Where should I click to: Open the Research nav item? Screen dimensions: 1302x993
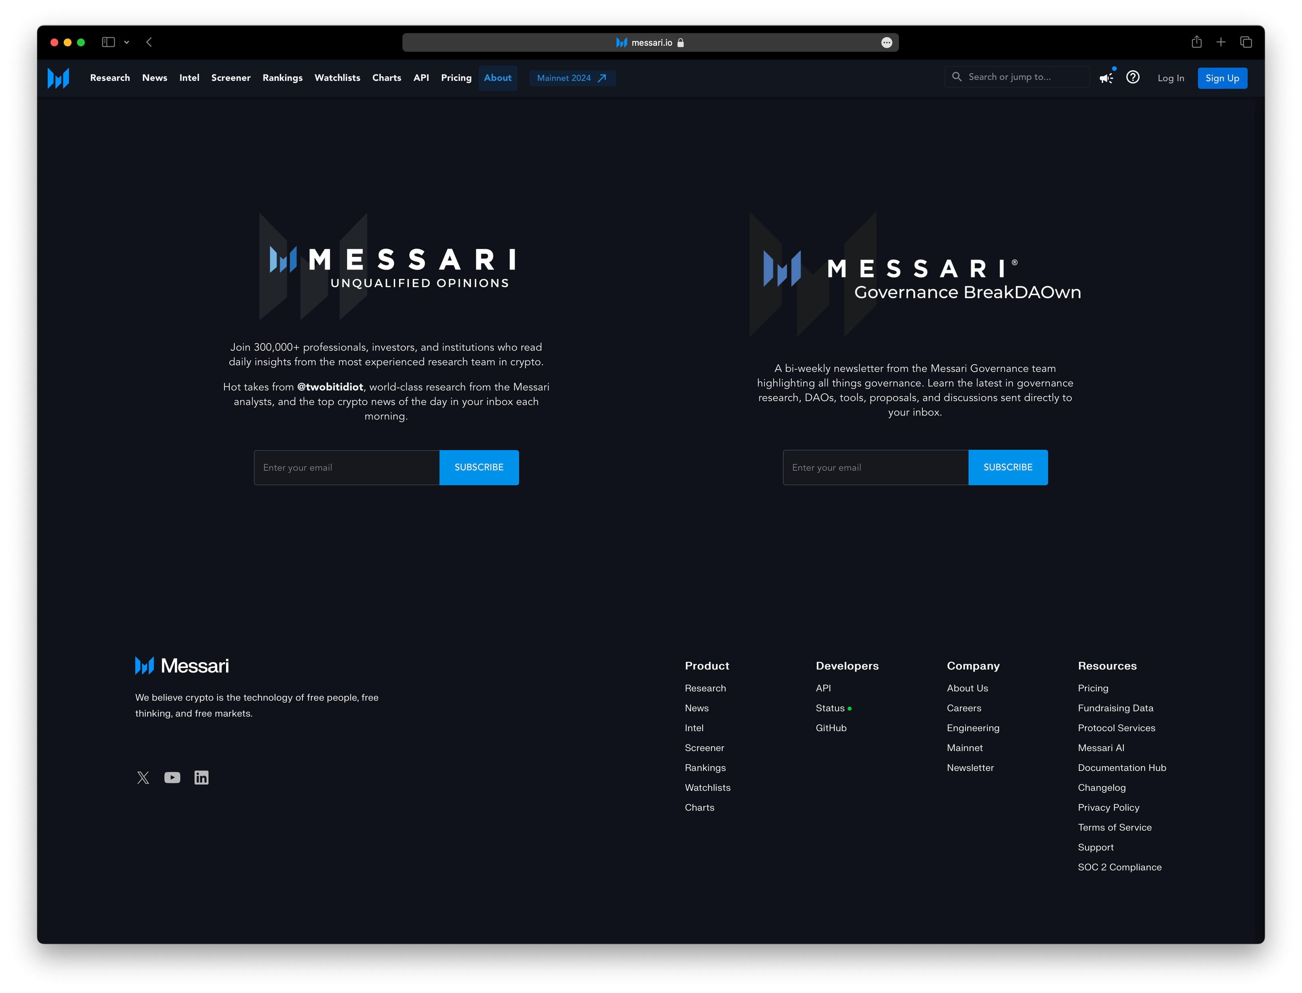pos(110,78)
